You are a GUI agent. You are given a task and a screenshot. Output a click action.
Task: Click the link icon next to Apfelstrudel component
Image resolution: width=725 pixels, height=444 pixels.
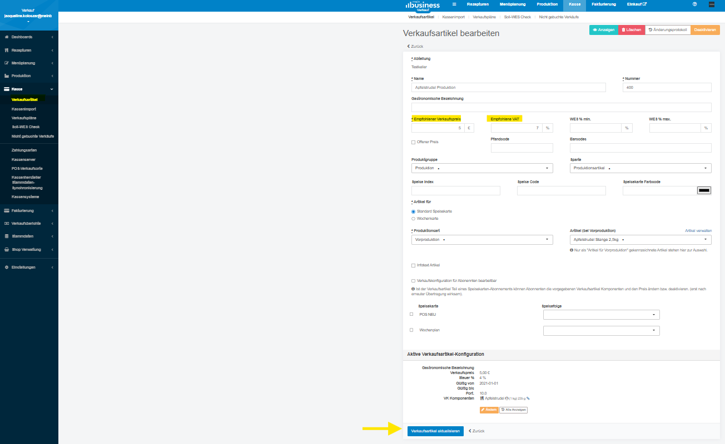click(x=528, y=398)
